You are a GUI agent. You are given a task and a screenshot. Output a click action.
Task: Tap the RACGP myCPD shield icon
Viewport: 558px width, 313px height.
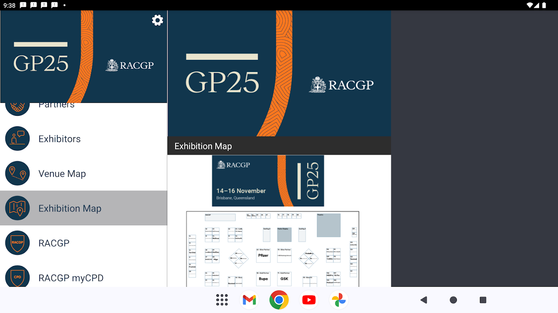tap(18, 277)
